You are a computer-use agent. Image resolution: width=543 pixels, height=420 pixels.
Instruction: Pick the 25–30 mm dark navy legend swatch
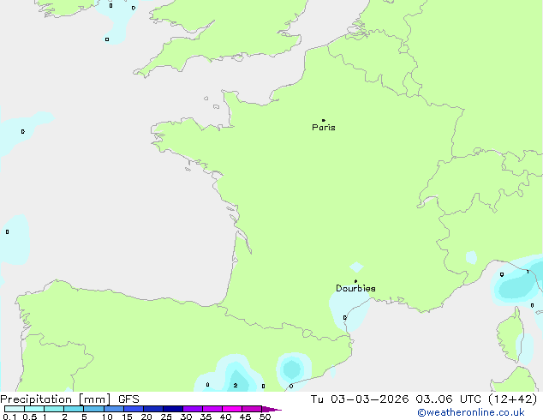[173, 409]
